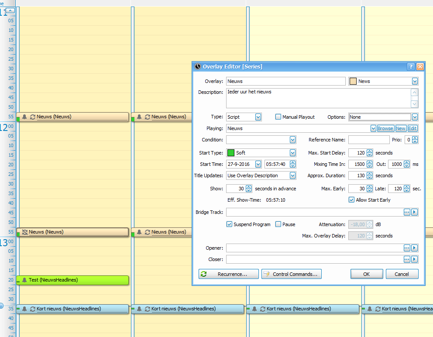Viewport: 433px width, 337px height.
Task: Click the Control Commands button
Action: (291, 274)
